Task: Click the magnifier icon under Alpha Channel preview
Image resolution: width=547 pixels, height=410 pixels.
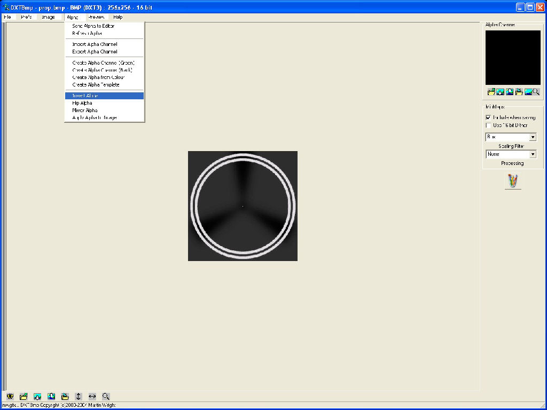Action: pos(536,92)
